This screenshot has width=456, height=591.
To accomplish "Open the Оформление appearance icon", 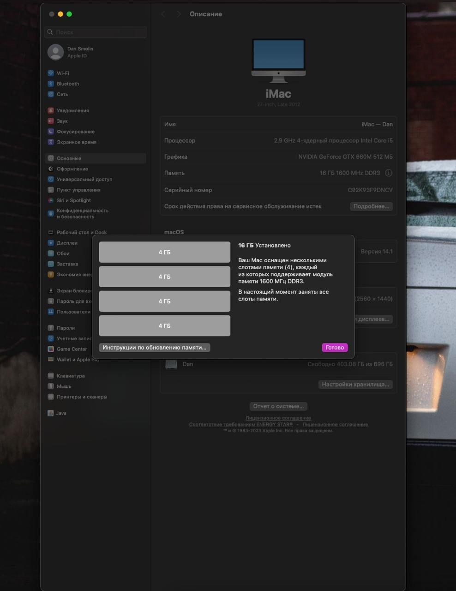I will (x=51, y=169).
